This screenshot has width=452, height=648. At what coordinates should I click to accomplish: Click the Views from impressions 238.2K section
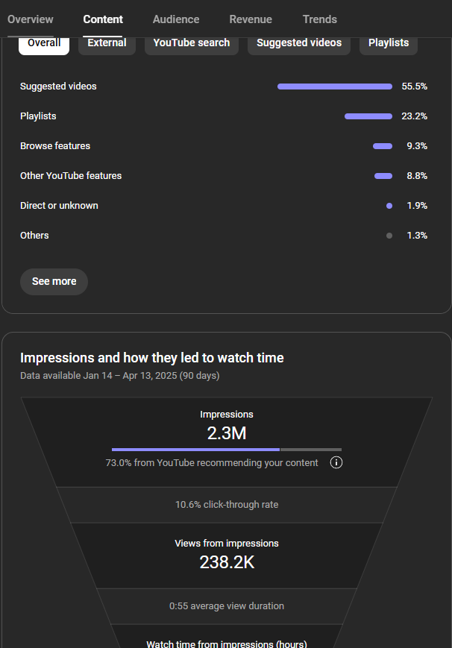[227, 555]
